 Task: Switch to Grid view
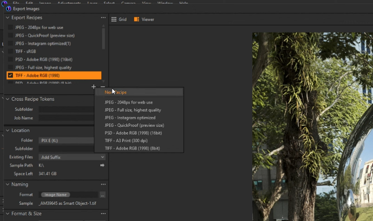pyautogui.click(x=119, y=20)
